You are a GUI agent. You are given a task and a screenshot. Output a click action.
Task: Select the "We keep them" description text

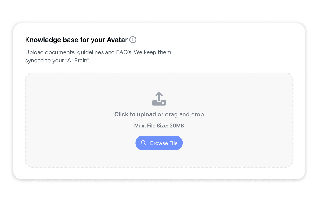click(x=153, y=52)
